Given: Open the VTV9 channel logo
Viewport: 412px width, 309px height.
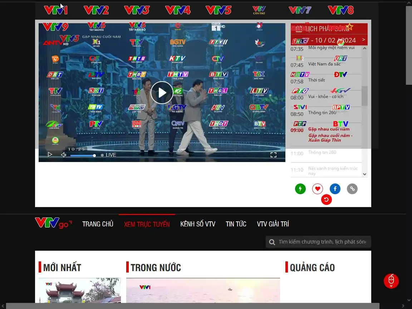Looking at the screenshot, I should click(55, 26).
